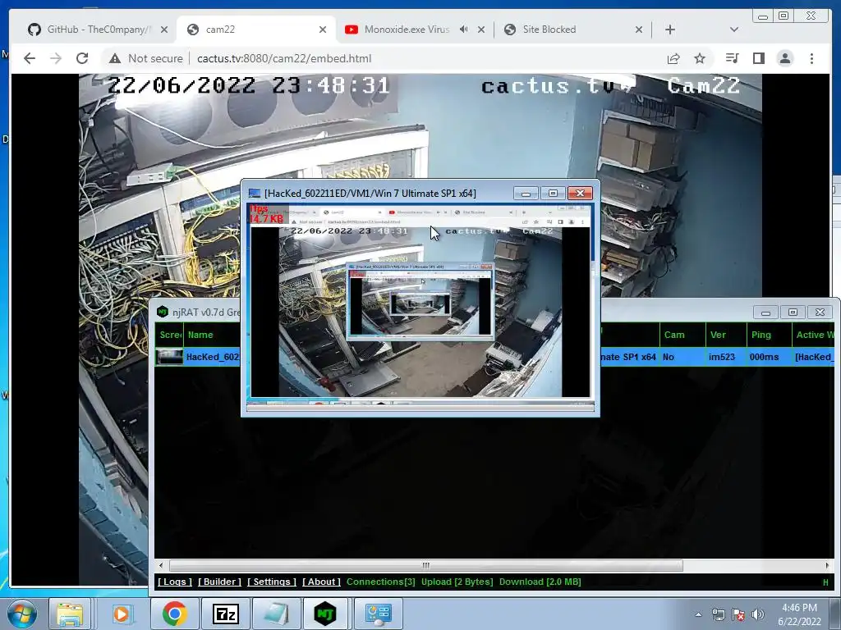Screen dimensions: 841x630
Task: Mute the Monoxide.exe Virus tab audio icon
Action: [x=463, y=30]
